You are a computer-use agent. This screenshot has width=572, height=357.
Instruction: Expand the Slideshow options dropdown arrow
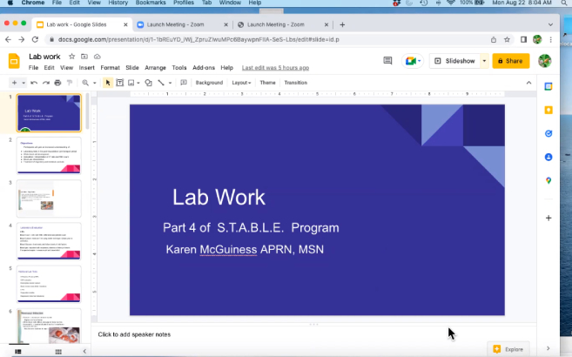[x=483, y=61]
